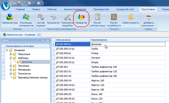Run Расчёт потребности abacus button
The image size is (169, 103).
point(114,20)
